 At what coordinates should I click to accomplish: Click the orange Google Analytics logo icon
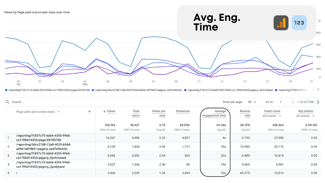click(281, 23)
